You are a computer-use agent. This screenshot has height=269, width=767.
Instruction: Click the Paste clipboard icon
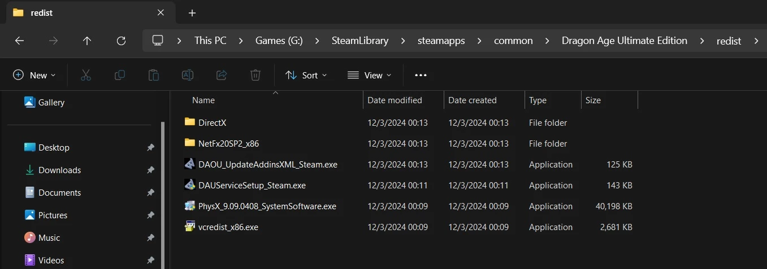pyautogui.click(x=153, y=75)
